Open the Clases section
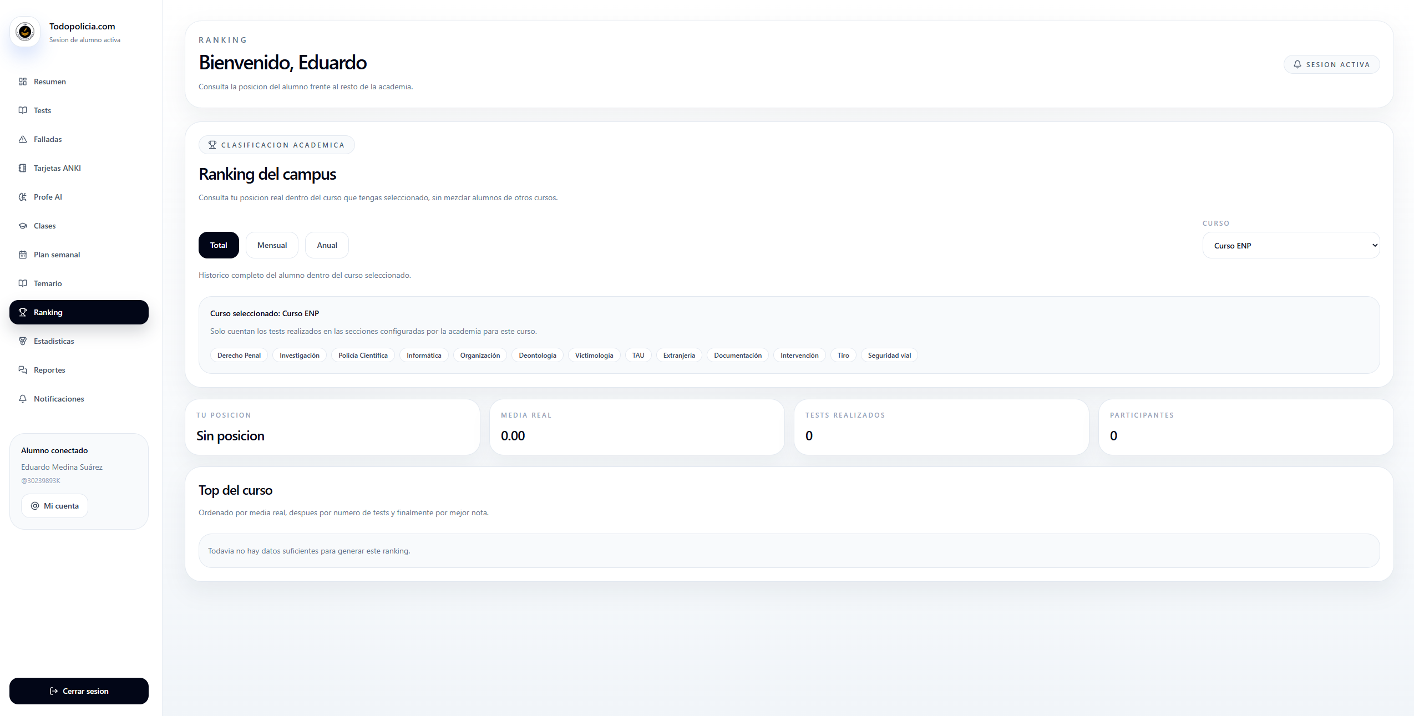The height and width of the screenshot is (716, 1414). pyautogui.click(x=79, y=226)
